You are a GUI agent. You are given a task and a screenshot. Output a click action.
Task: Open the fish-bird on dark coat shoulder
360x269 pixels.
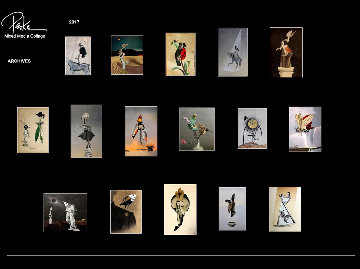pyautogui.click(x=126, y=212)
